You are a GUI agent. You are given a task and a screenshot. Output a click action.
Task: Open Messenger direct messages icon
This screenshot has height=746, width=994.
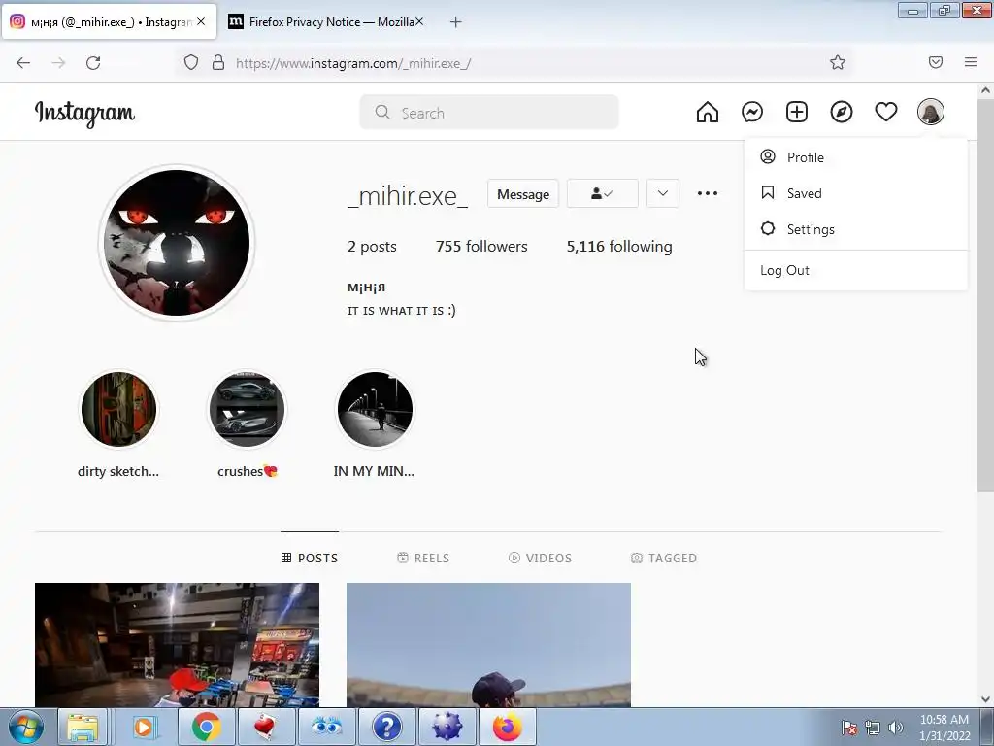coord(752,113)
